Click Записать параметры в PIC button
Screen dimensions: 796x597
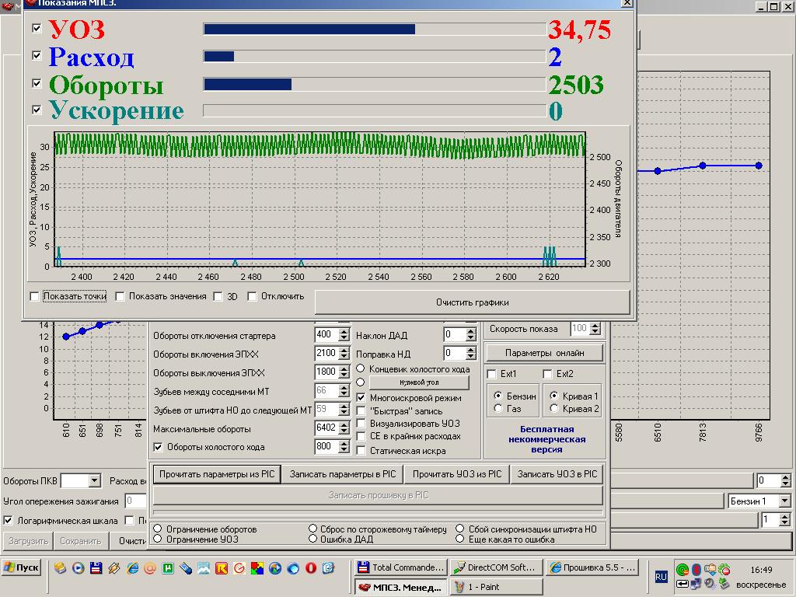pyautogui.click(x=343, y=474)
